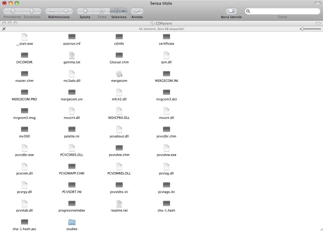
Task: Select the PCVCDRES.DLL file icon
Action: click(x=72, y=148)
